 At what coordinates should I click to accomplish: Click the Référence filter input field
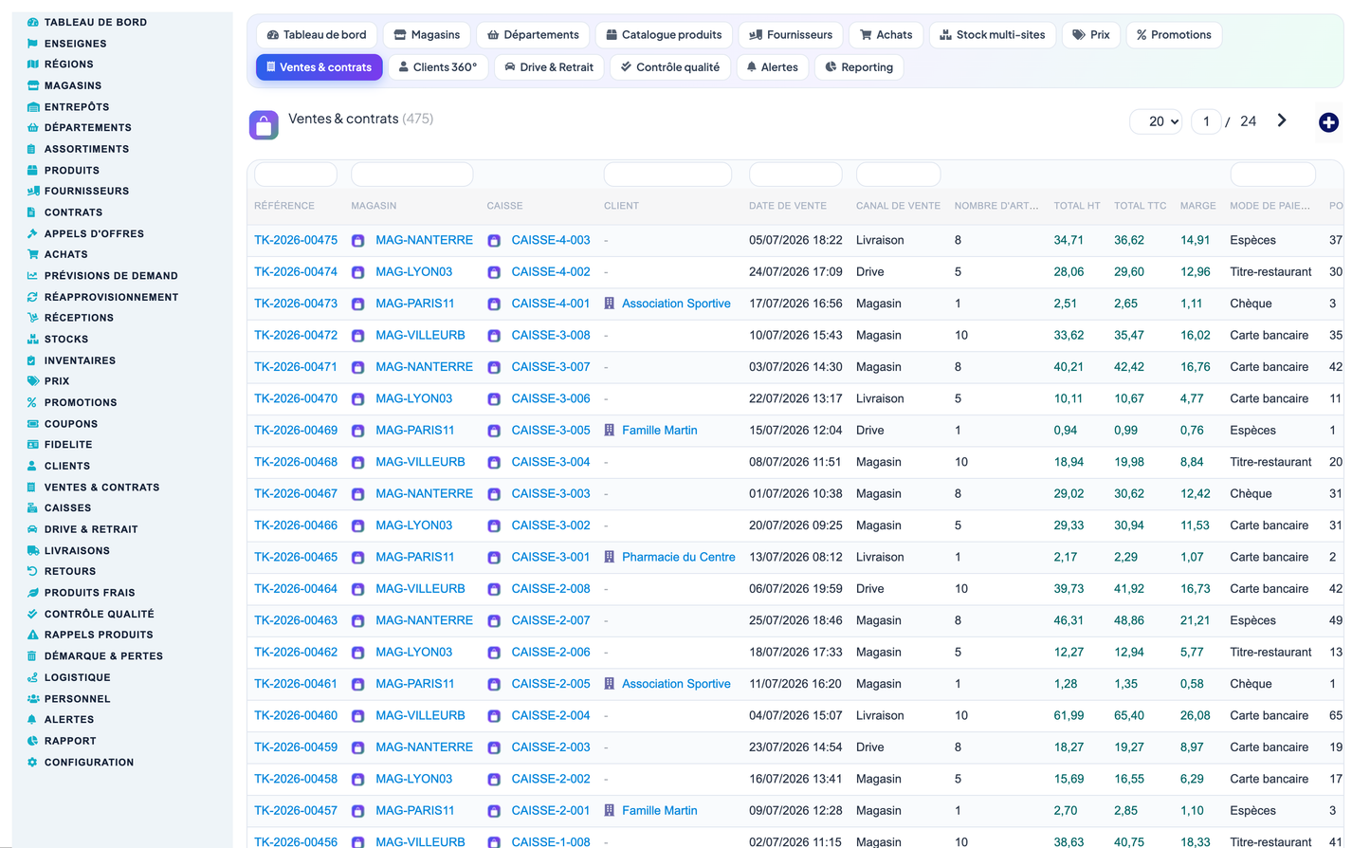point(296,175)
